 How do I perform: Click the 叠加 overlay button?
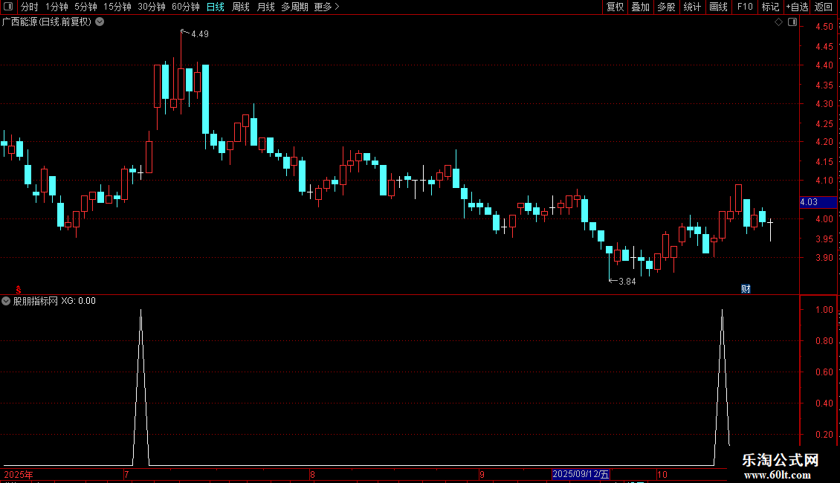point(640,7)
